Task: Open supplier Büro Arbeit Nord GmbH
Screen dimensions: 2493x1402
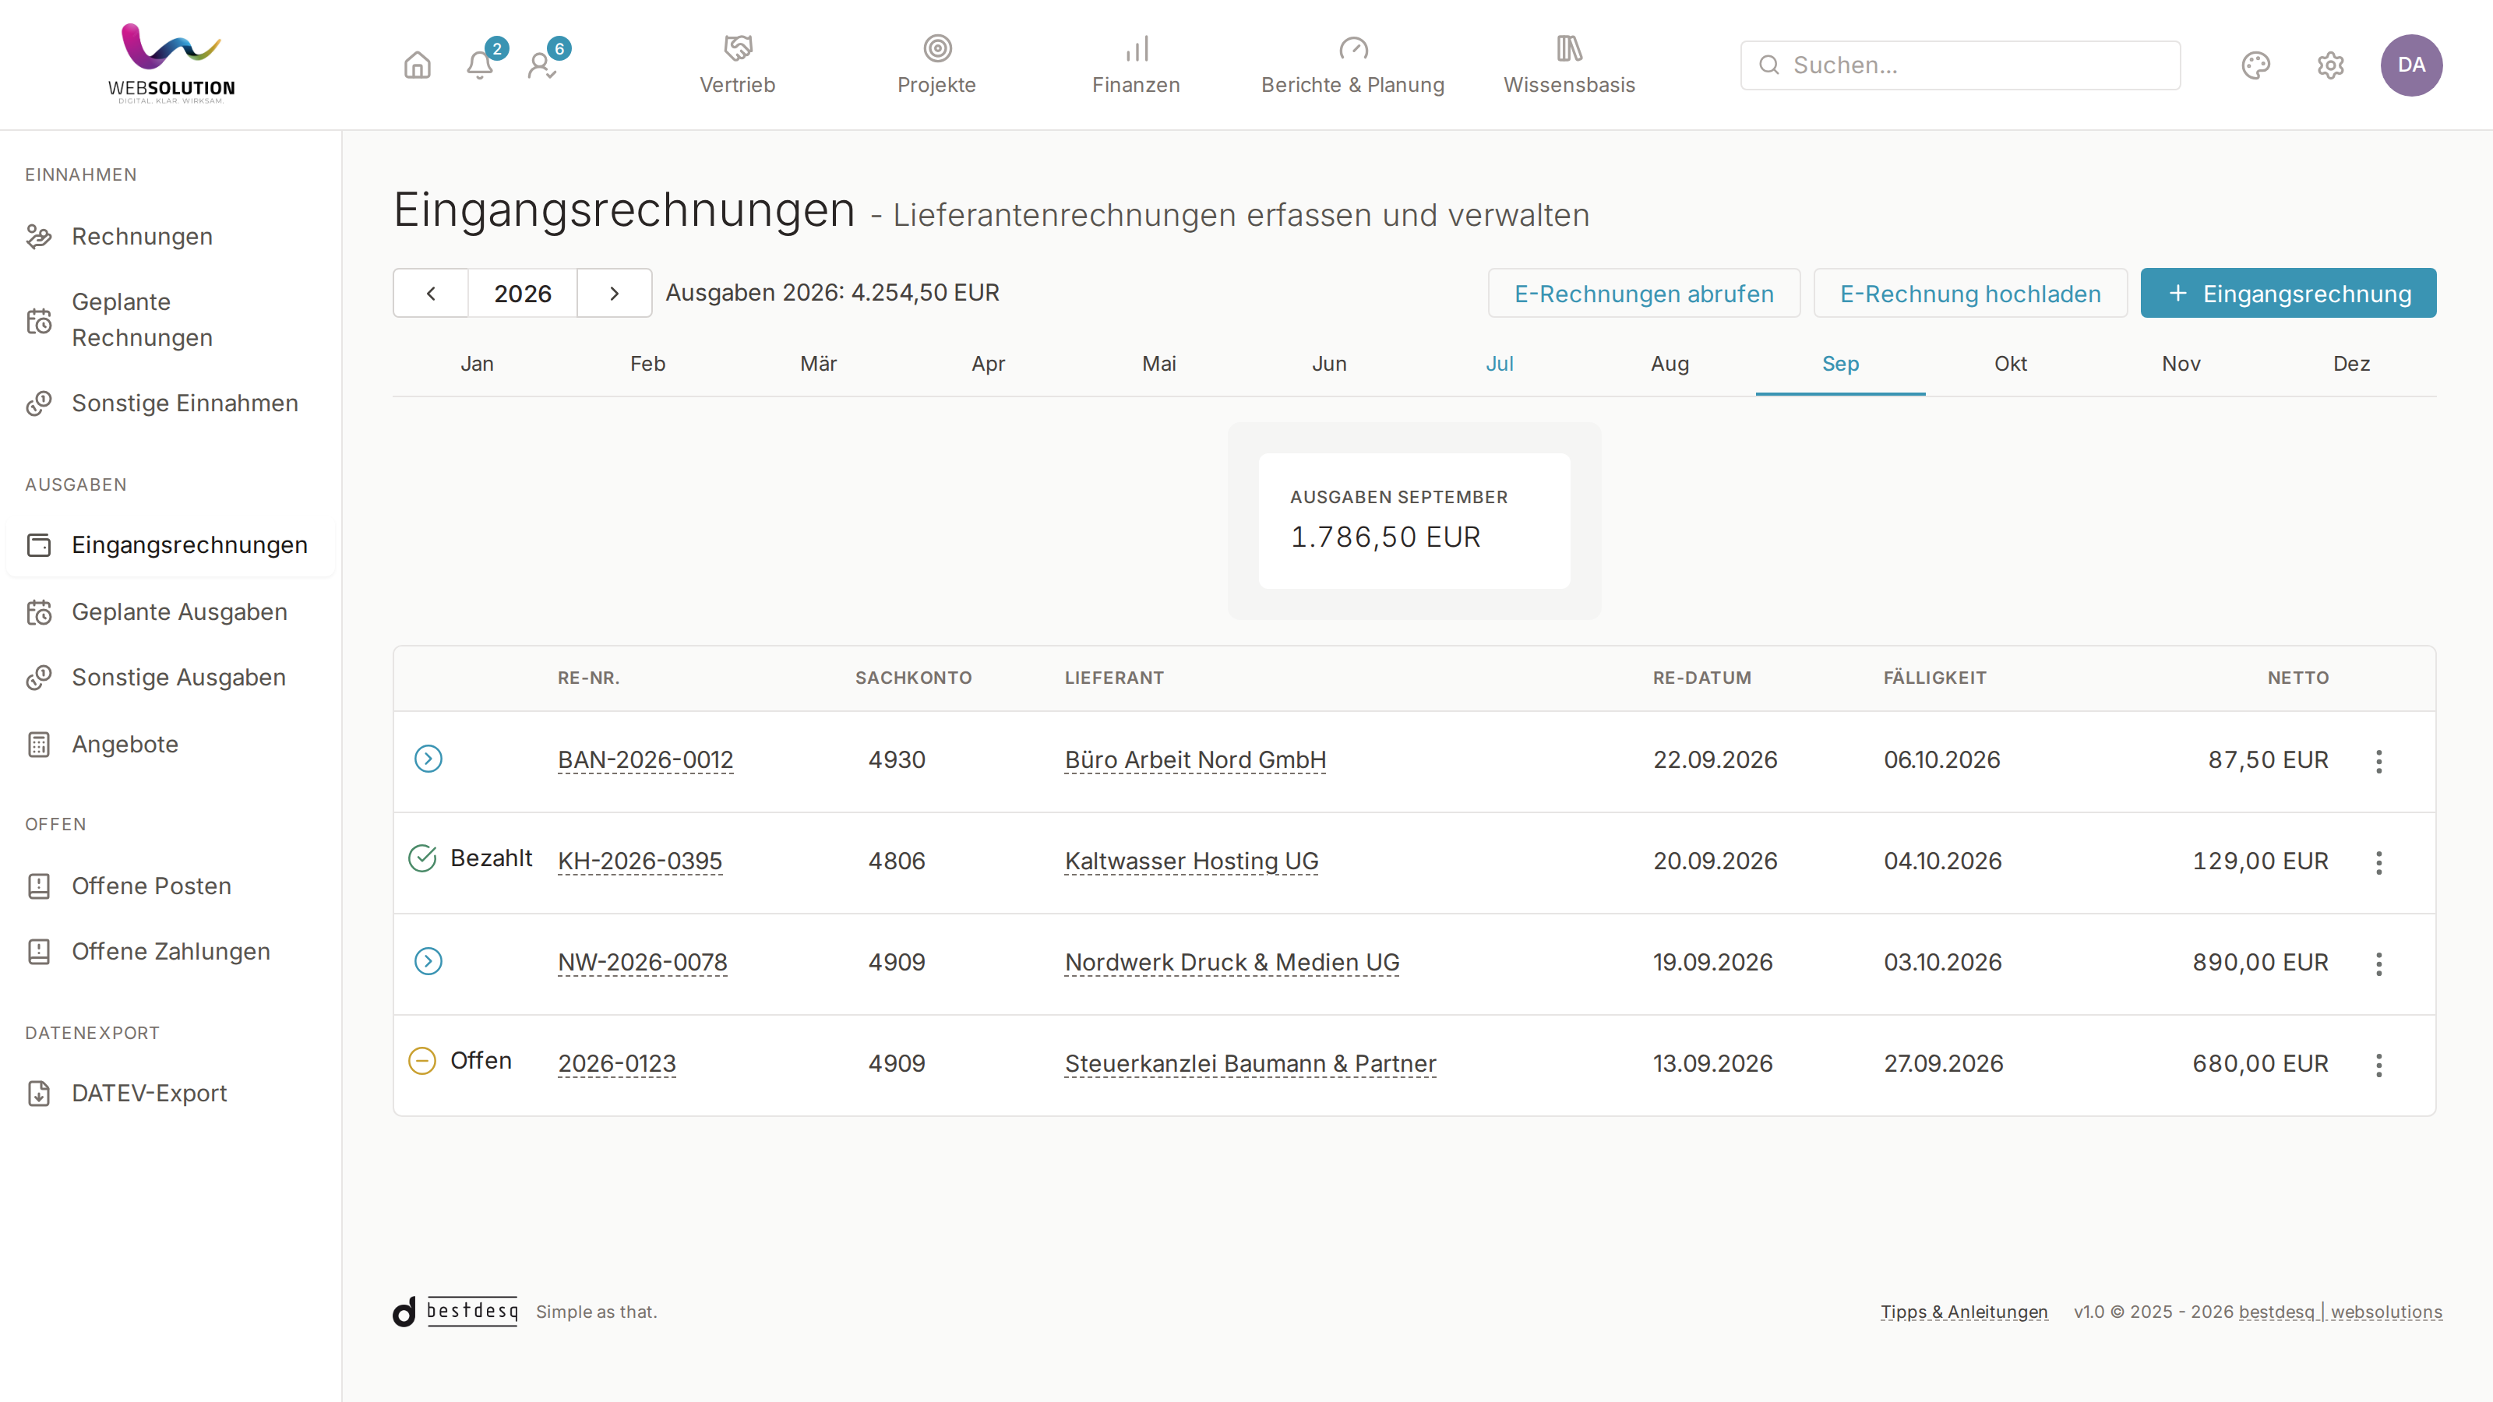Action: pyautogui.click(x=1195, y=759)
